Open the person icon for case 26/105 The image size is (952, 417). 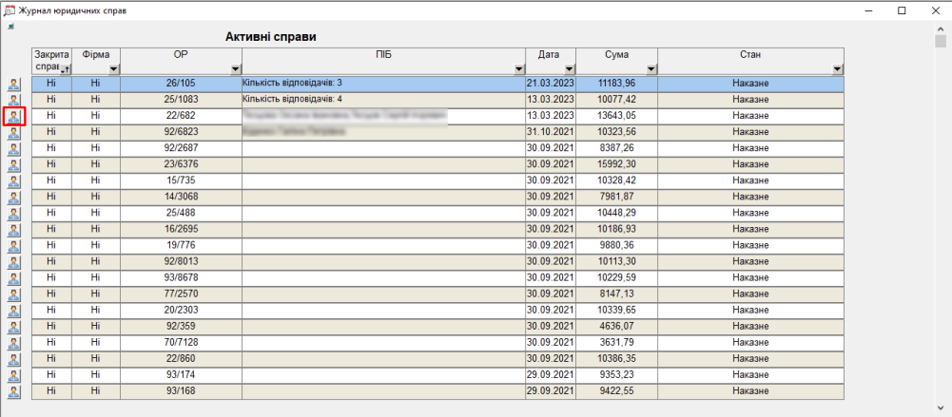tap(14, 85)
